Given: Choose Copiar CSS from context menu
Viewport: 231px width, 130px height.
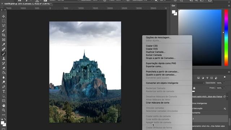Looking at the screenshot, I should 152,46.
